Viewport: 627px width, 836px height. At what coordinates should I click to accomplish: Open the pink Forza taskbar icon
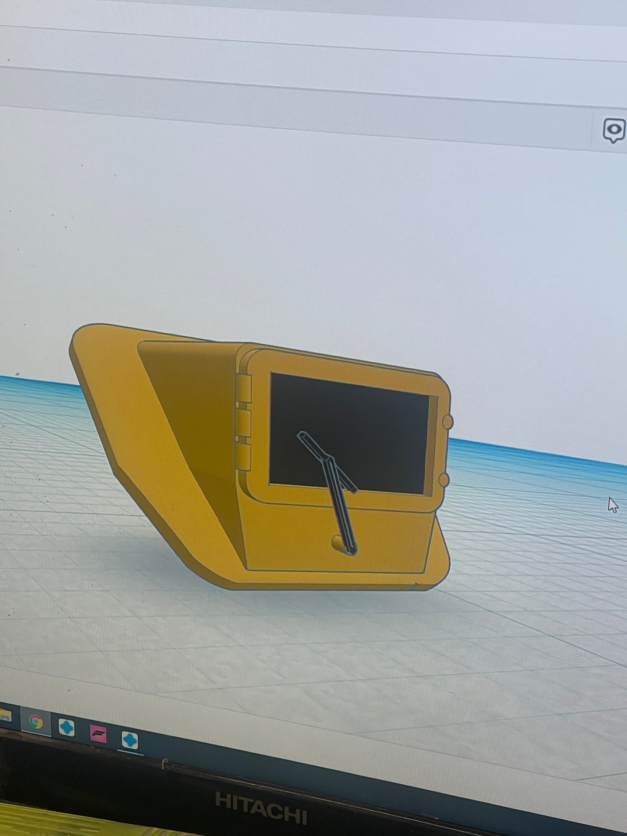pyautogui.click(x=98, y=733)
